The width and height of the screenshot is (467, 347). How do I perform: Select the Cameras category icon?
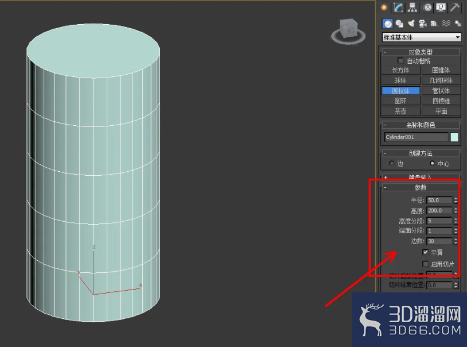point(422,24)
